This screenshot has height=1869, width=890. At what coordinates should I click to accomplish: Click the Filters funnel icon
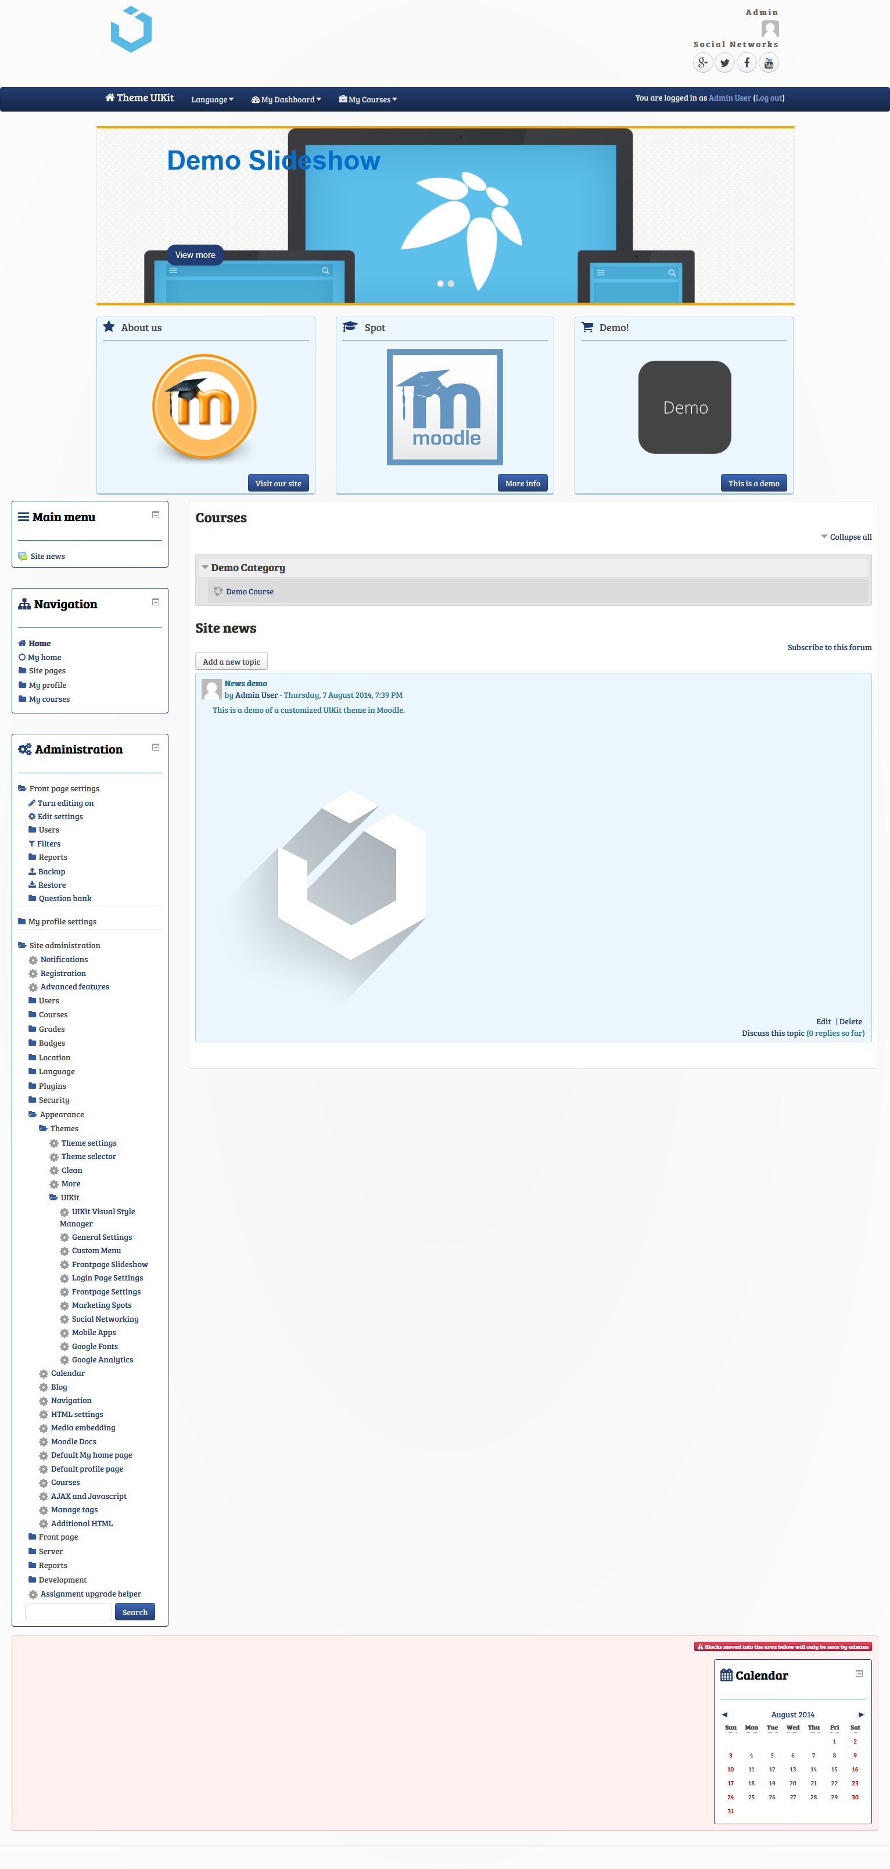point(32,844)
